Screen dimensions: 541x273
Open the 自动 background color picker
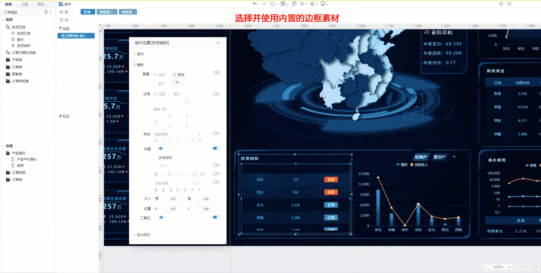point(189,75)
